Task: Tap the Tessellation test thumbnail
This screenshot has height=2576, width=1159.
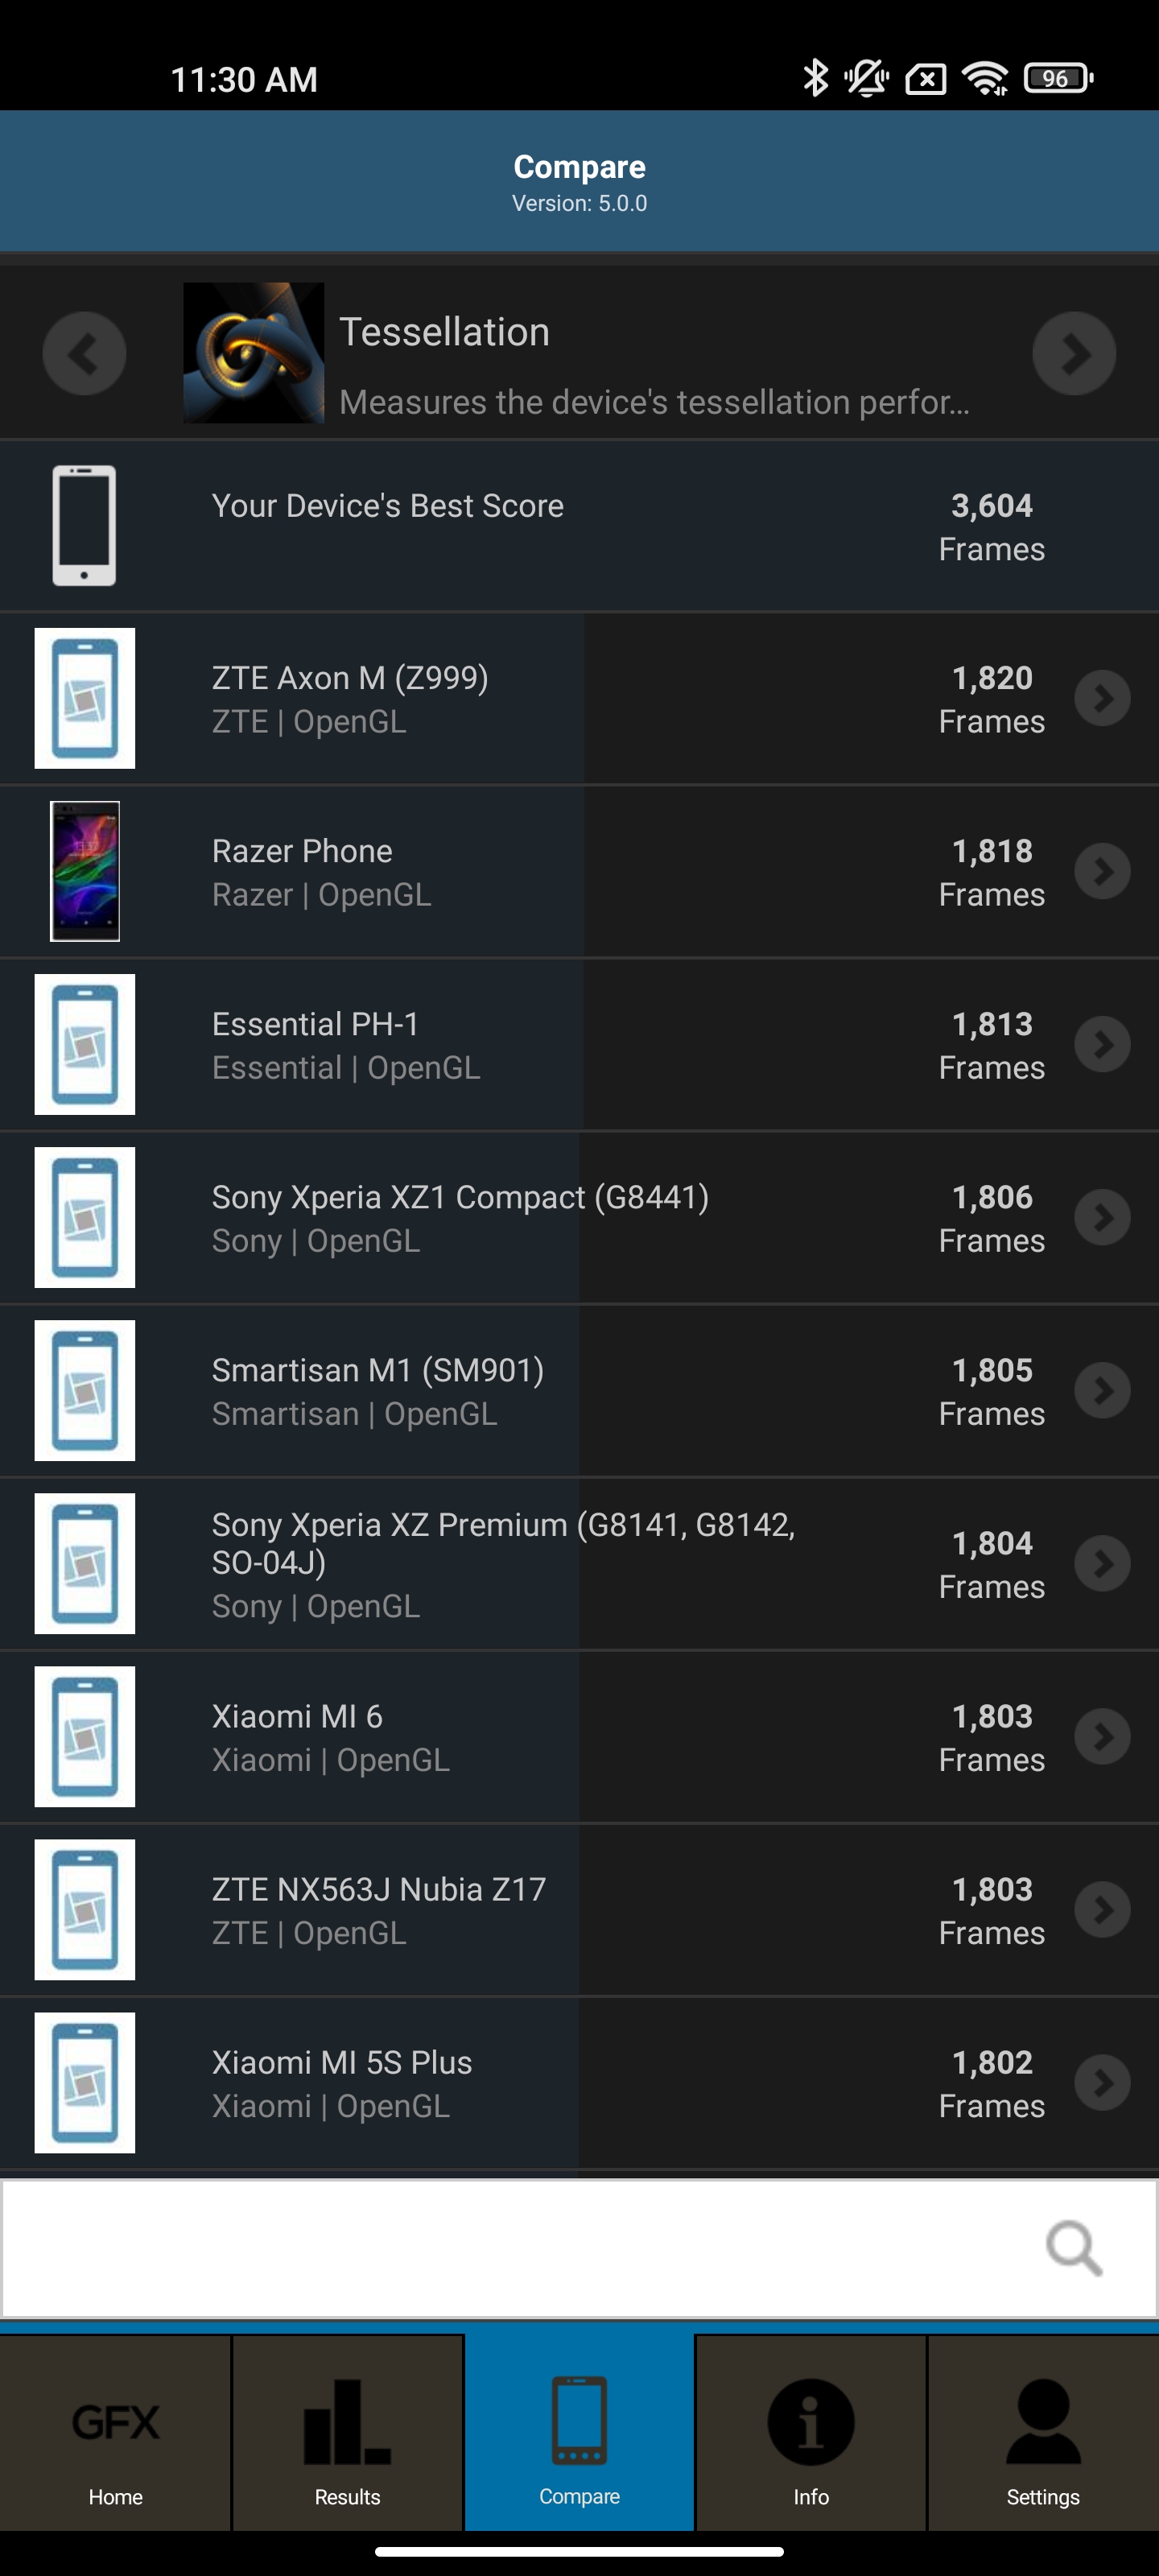Action: pyautogui.click(x=253, y=353)
